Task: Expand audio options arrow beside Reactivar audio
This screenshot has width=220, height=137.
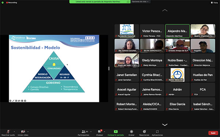Action: tap(14, 132)
